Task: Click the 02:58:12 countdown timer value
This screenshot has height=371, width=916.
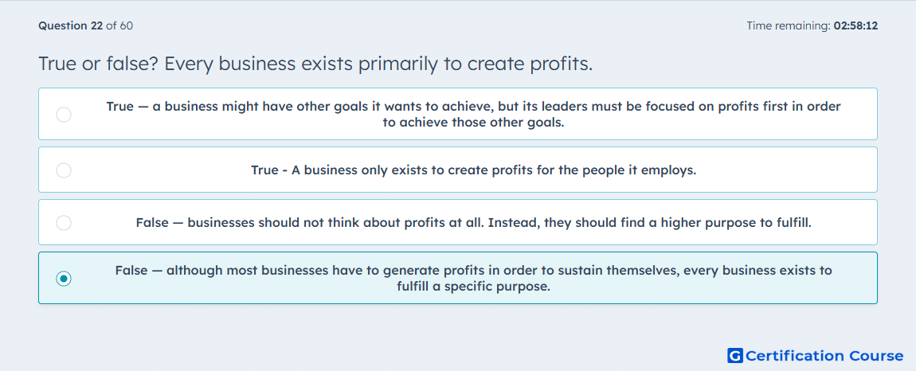Action: click(x=855, y=25)
